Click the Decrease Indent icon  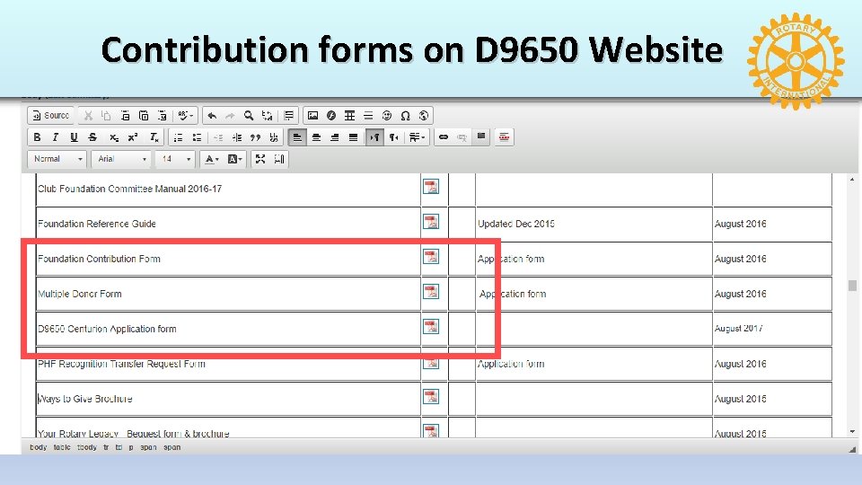tap(218, 137)
